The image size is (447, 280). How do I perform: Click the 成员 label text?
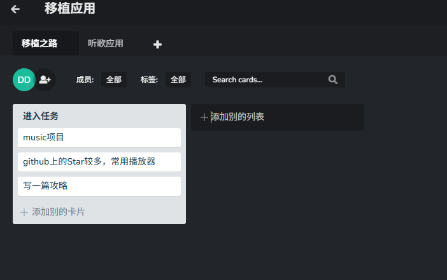85,80
